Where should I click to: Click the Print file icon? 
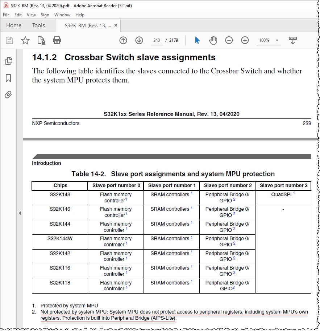tap(57, 40)
